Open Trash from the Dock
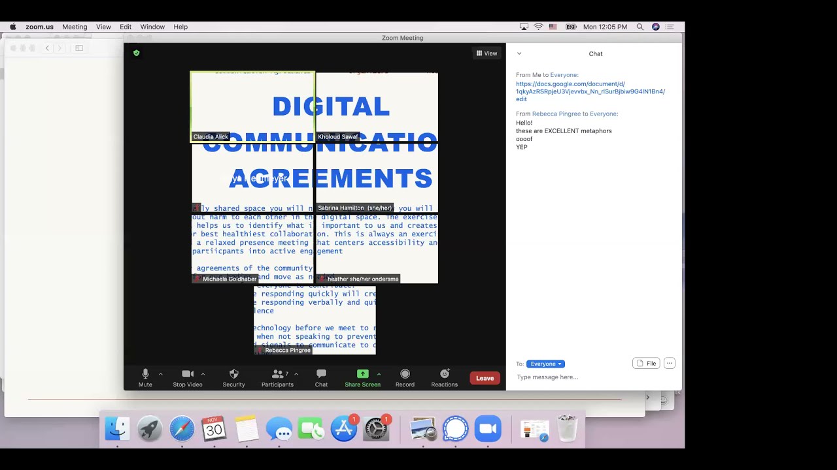The width and height of the screenshot is (837, 470). coord(567,429)
